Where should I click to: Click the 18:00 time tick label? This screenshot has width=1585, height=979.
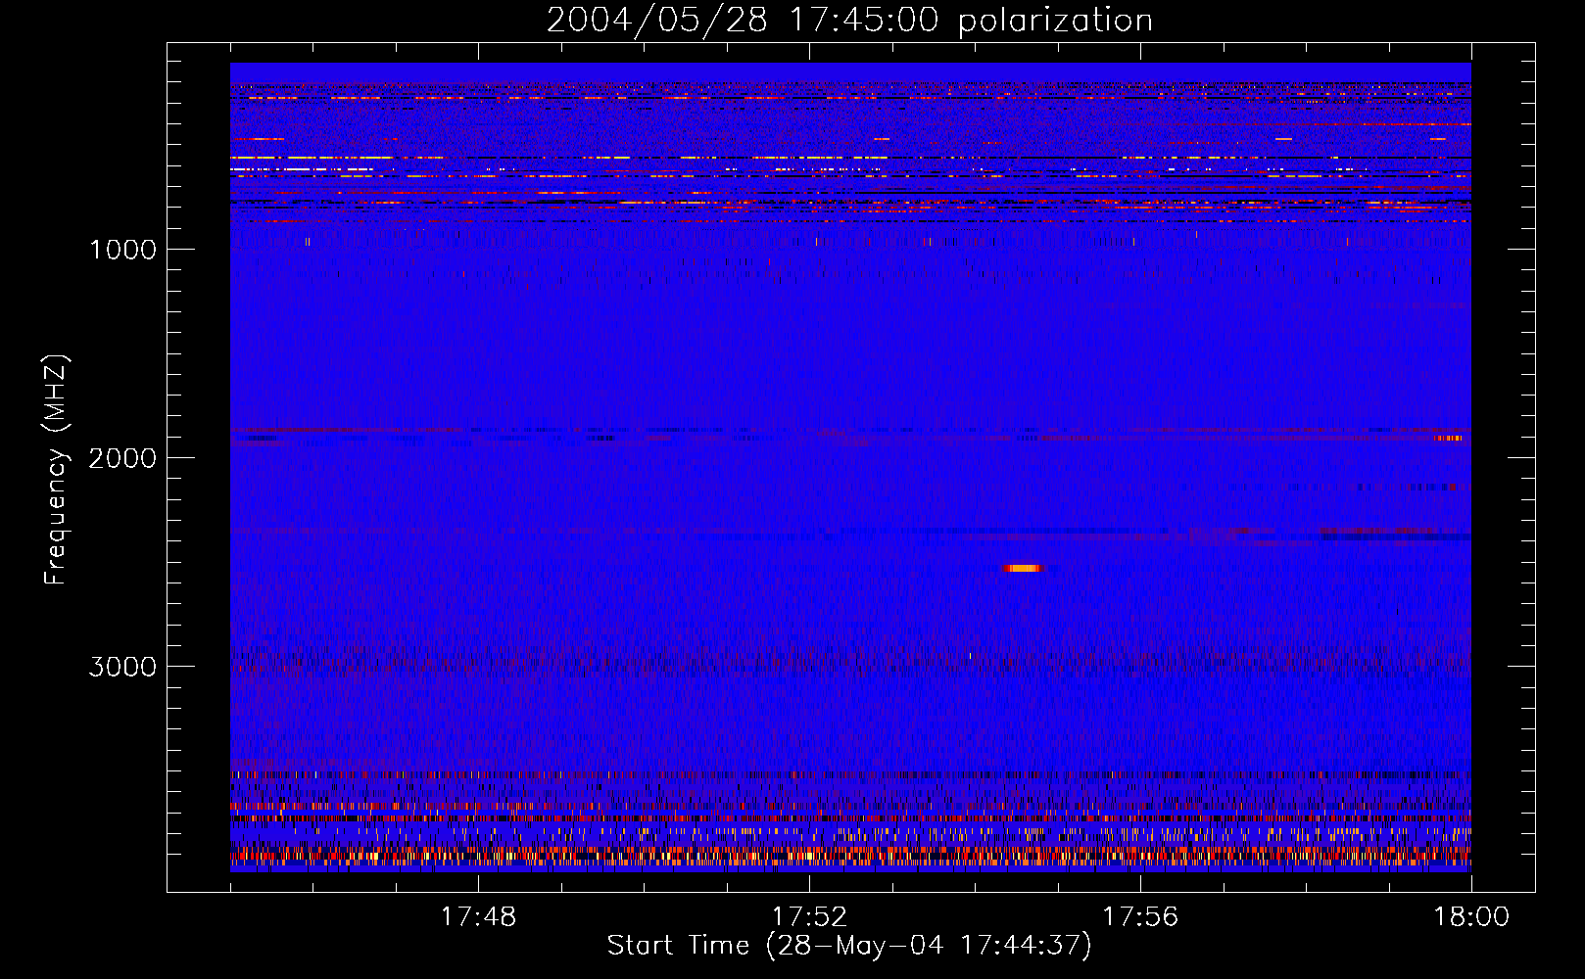(x=1471, y=917)
